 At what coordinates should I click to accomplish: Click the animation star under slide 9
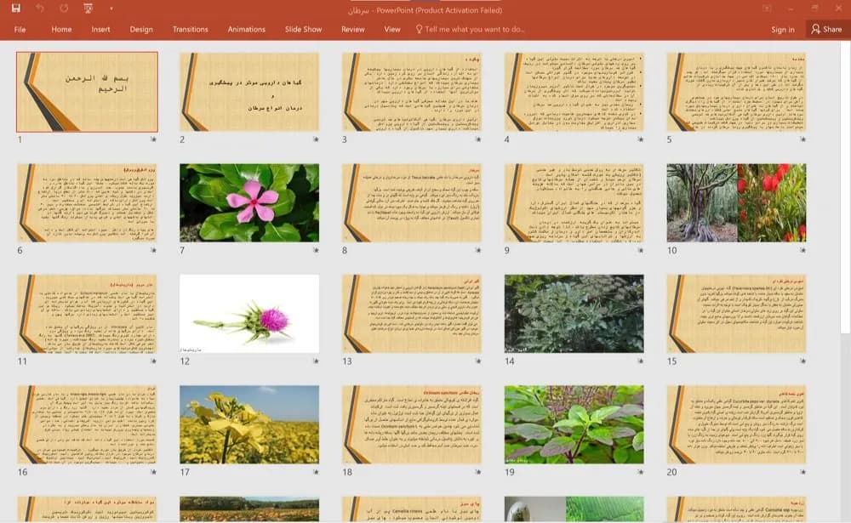pos(641,250)
